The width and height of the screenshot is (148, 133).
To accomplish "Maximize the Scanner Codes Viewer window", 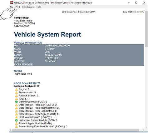I will tap(136, 3).
